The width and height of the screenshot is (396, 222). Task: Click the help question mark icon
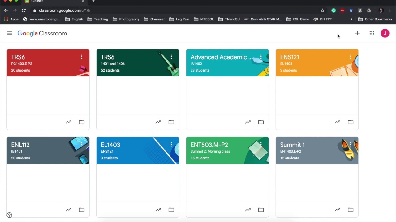[9, 215]
